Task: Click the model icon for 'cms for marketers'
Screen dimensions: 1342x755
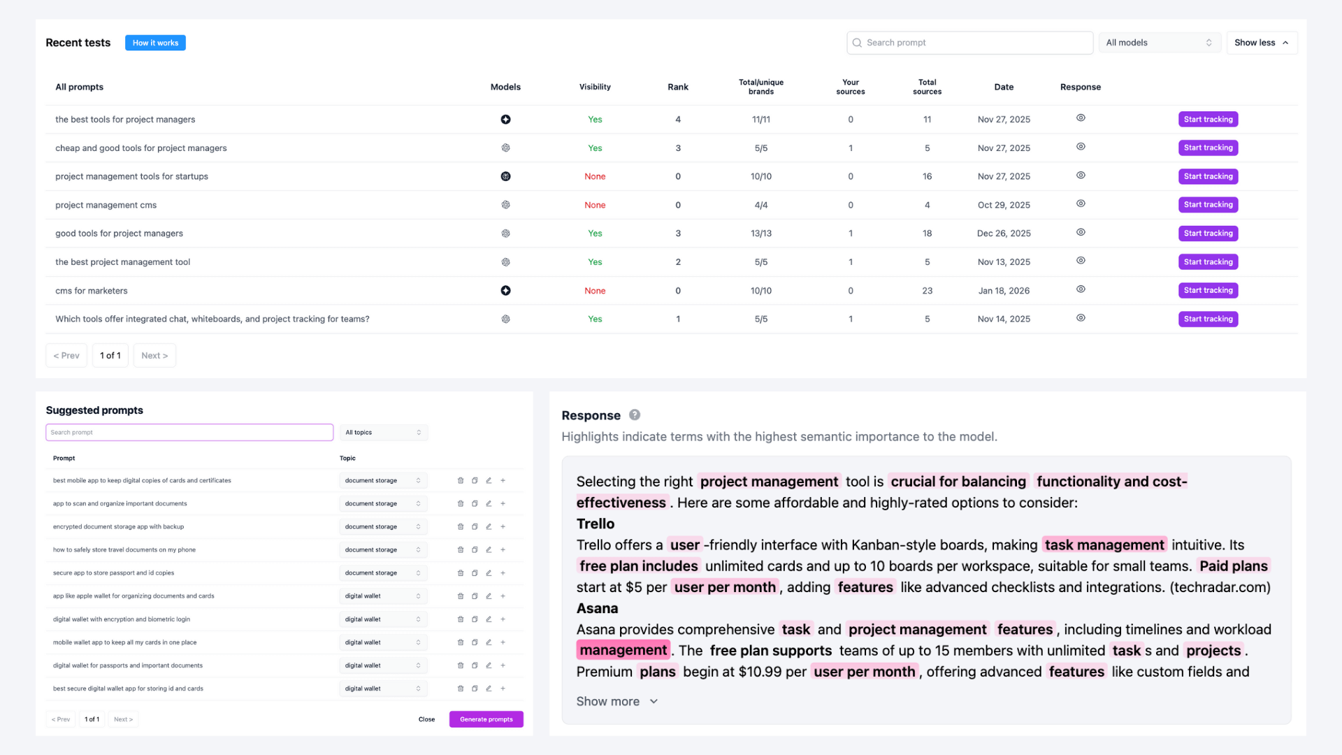Action: pos(505,291)
